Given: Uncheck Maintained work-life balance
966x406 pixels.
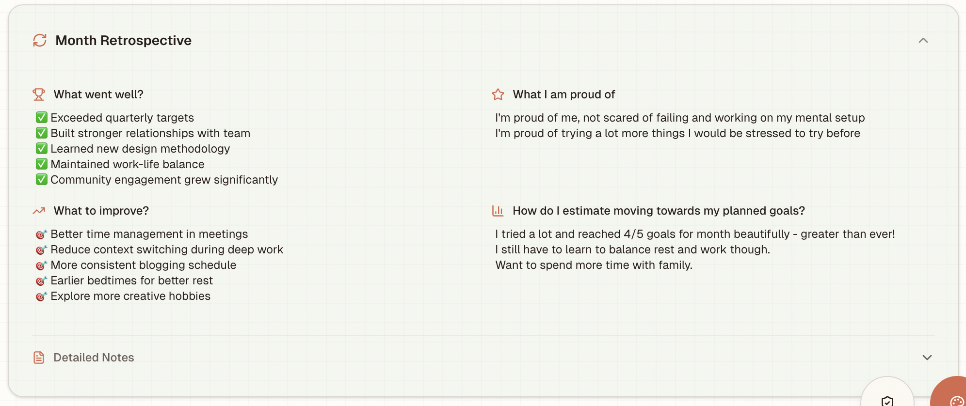Looking at the screenshot, I should (42, 164).
